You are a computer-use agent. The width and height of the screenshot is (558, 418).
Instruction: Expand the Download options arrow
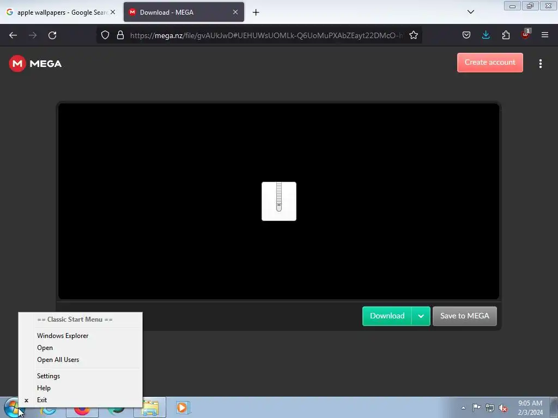[421, 316]
